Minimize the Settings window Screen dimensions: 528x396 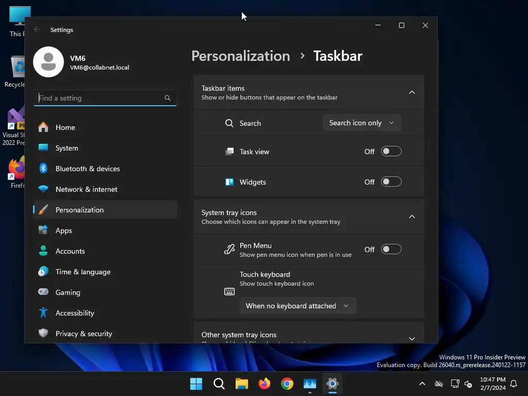pyautogui.click(x=378, y=25)
